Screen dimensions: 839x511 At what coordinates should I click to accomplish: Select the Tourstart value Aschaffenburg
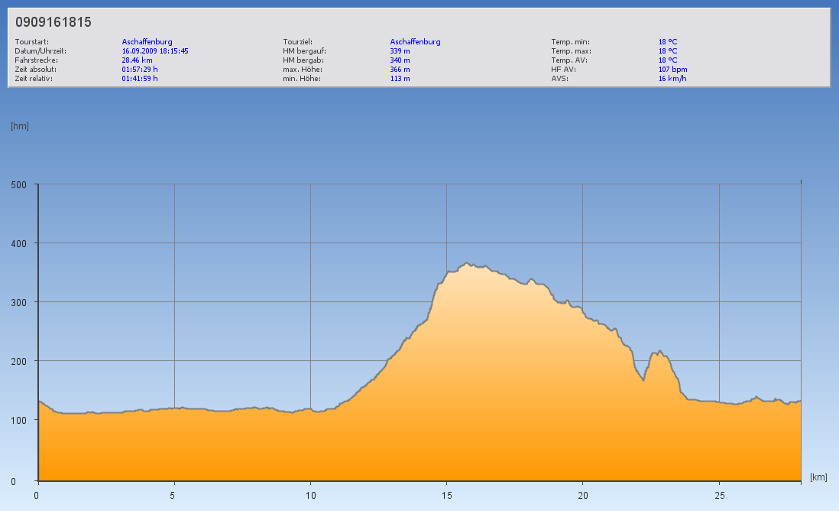pos(147,42)
